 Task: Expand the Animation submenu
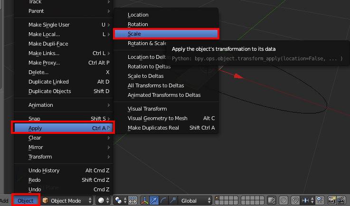63,105
